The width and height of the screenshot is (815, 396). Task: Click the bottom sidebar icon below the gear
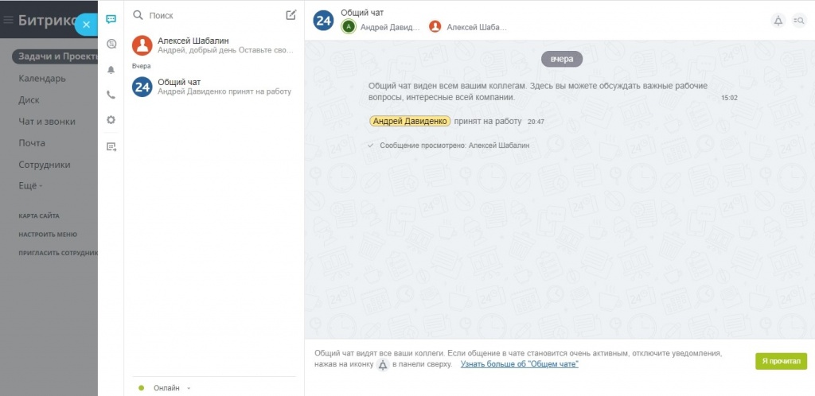[x=111, y=146]
